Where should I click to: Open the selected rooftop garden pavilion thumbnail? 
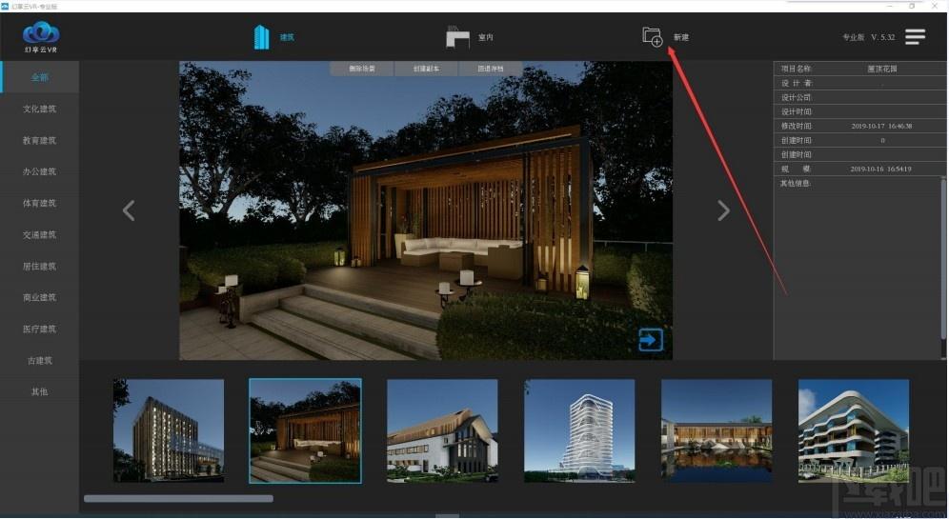(x=305, y=430)
